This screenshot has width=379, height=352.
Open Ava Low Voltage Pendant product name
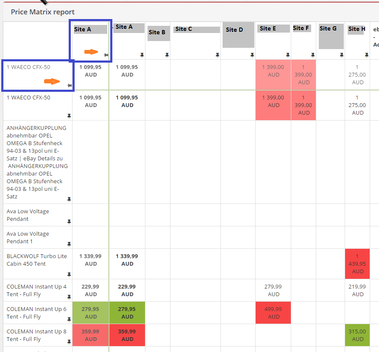(x=28, y=215)
